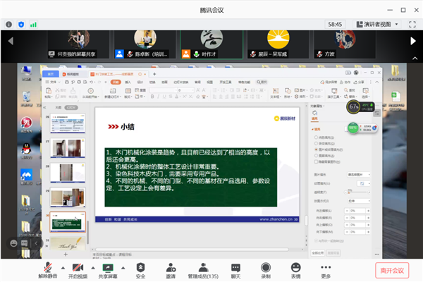Open the emoji reactions (表情) icon
Image resolution: width=423 pixels, height=282 pixels.
[x=295, y=267]
